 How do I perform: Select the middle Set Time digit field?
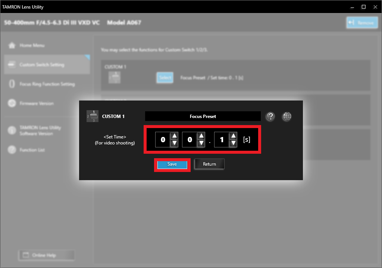tap(190, 140)
